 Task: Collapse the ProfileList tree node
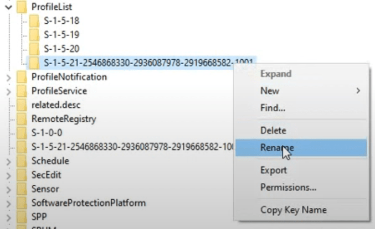coord(8,7)
